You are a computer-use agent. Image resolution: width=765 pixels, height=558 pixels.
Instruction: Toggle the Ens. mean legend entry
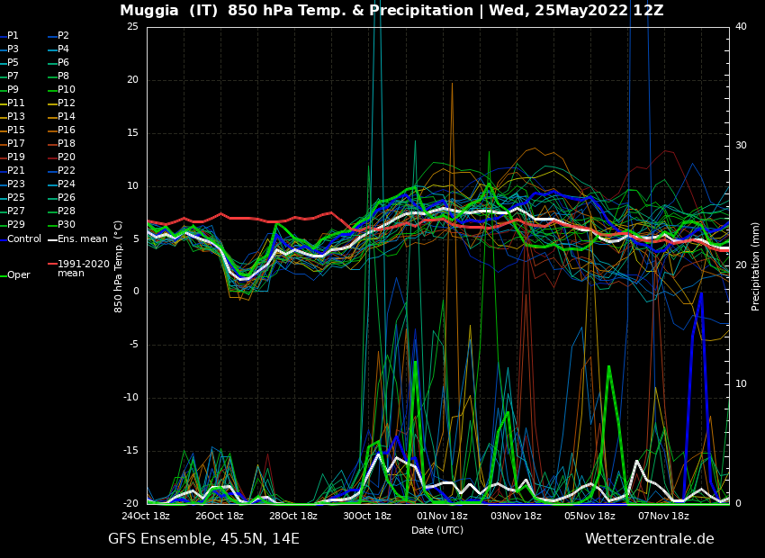click(82, 239)
